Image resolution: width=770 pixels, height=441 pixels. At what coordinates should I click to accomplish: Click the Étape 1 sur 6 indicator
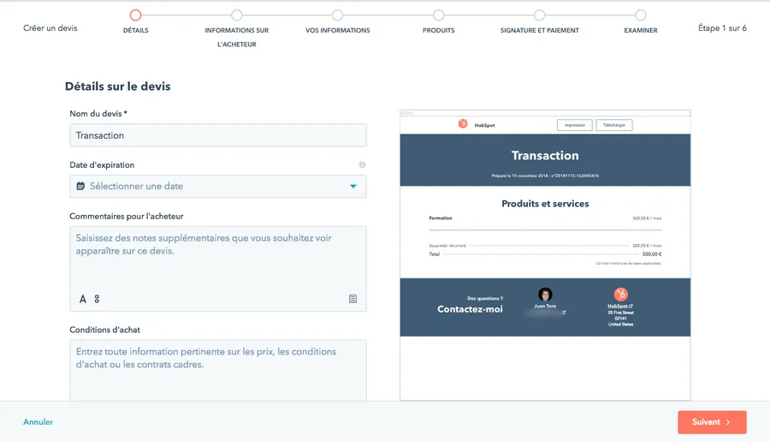[722, 28]
